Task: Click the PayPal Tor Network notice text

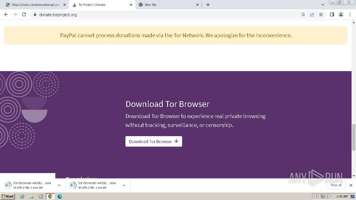Action: [x=176, y=35]
